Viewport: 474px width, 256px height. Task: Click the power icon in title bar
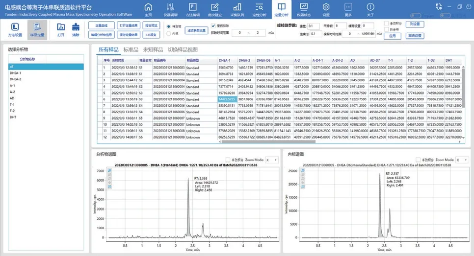469,7
